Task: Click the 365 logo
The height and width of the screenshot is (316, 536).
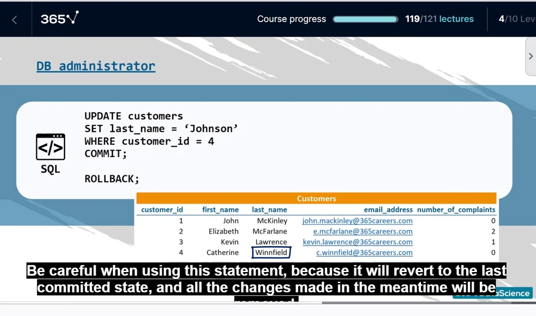Action: (x=60, y=19)
